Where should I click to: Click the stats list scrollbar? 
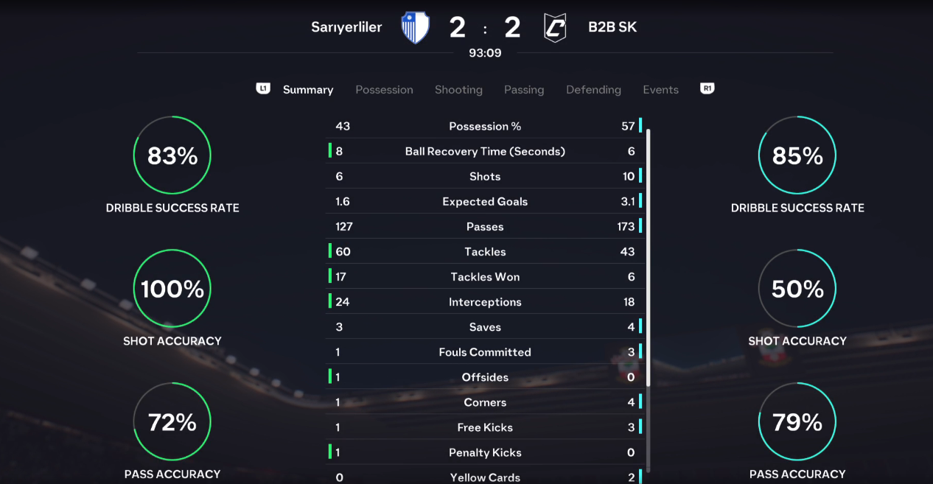649,258
